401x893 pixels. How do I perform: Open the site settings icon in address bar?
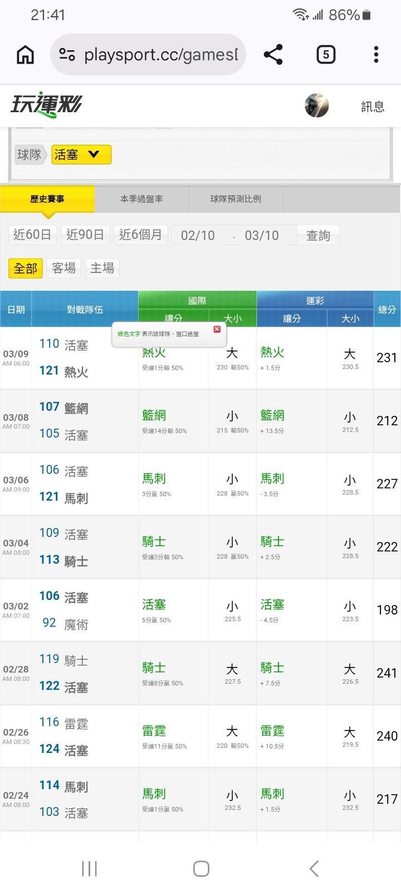67,55
